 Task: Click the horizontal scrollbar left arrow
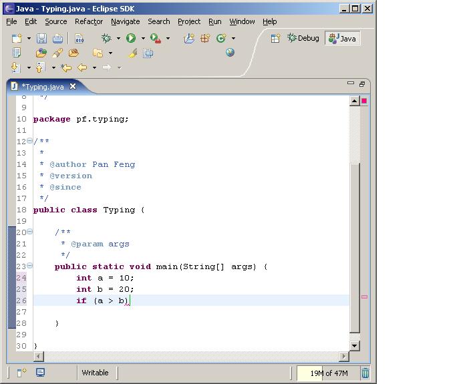click(39, 357)
